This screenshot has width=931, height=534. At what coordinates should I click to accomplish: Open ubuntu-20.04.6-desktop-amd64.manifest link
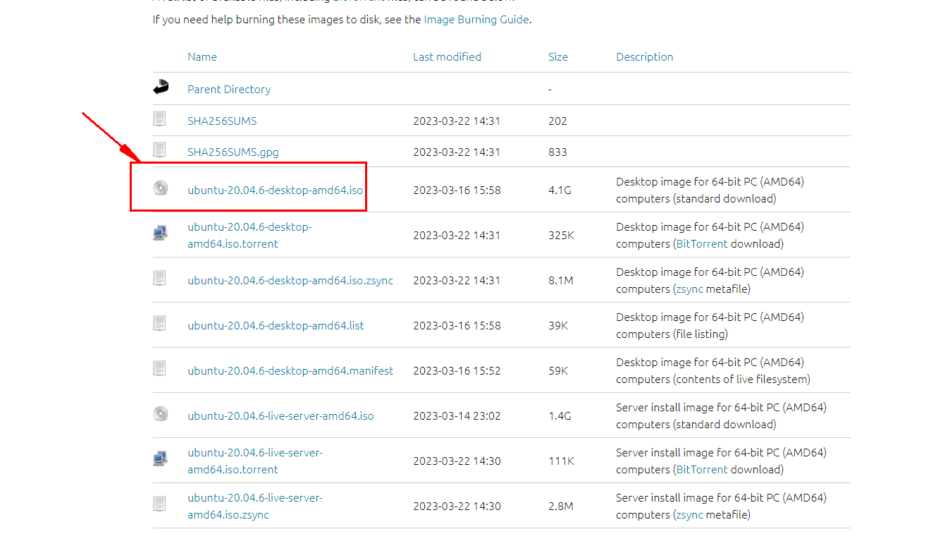click(290, 370)
